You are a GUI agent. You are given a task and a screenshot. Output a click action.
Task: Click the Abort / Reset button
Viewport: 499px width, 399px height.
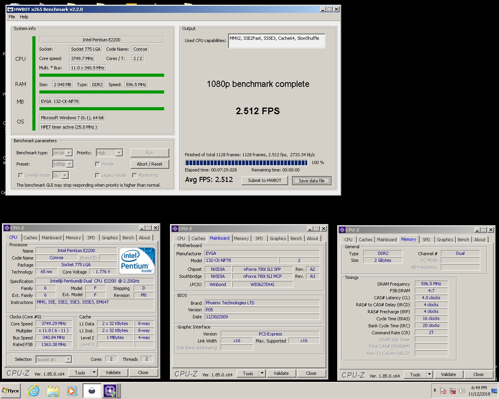pyautogui.click(x=150, y=164)
